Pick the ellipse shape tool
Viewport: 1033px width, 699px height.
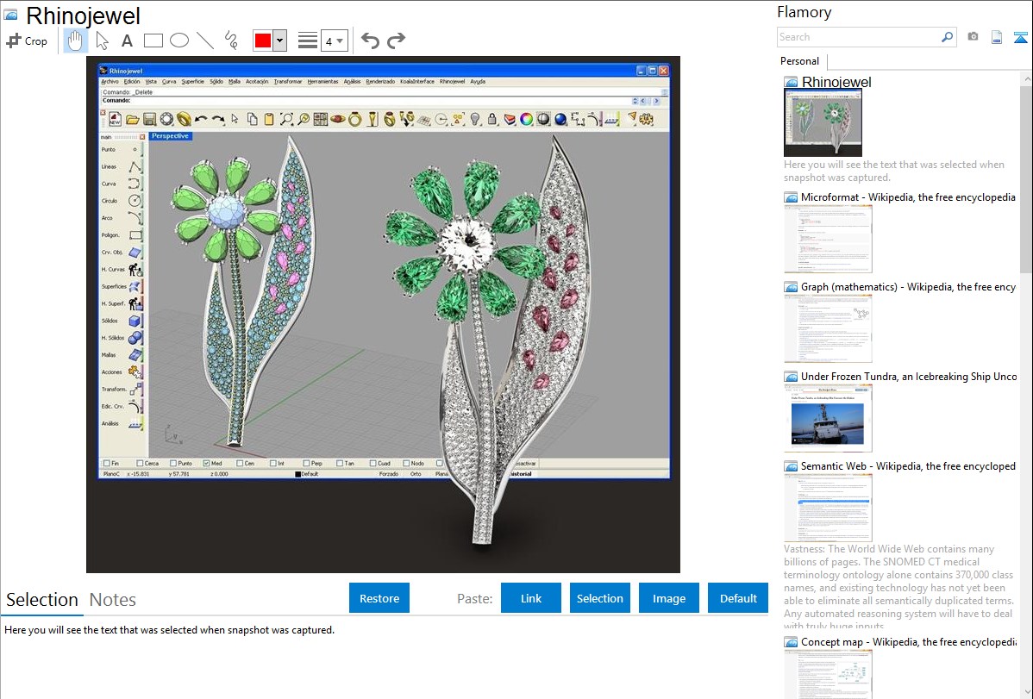coord(179,41)
